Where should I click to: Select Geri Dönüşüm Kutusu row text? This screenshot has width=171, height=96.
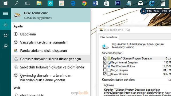[x=123, y=66]
